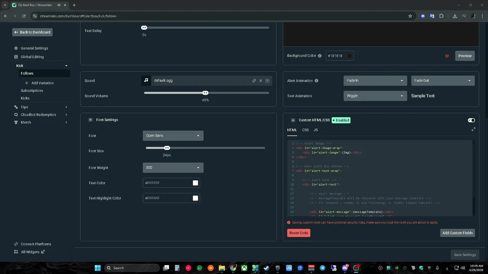Screen dimensions: 488x274
Task: Open the Fade Out animation dropdown
Action: pyautogui.click(x=443, y=81)
